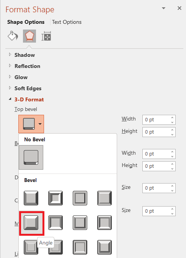
Task: Click the top bevel Width input field
Action: pos(159,120)
